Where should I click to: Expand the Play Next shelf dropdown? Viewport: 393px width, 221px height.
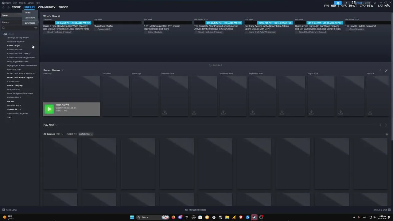click(56, 125)
